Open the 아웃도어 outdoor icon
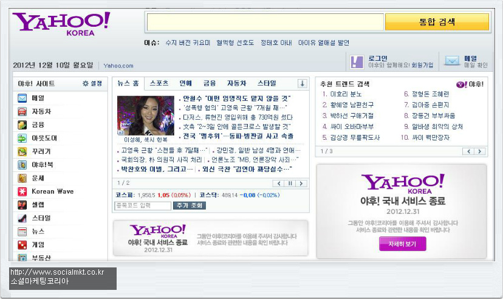This screenshot has width=503, height=299. [x=22, y=139]
